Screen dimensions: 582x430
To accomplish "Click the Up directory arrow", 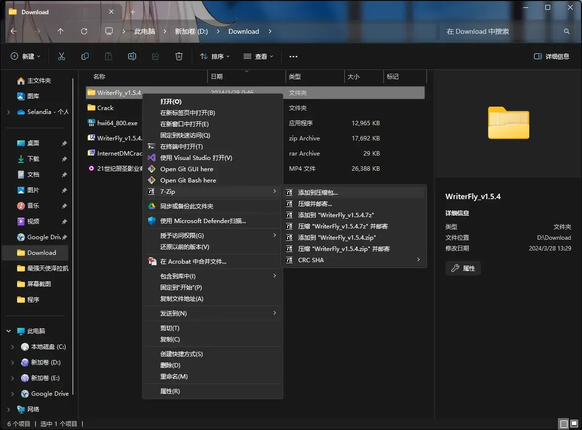I will [61, 31].
